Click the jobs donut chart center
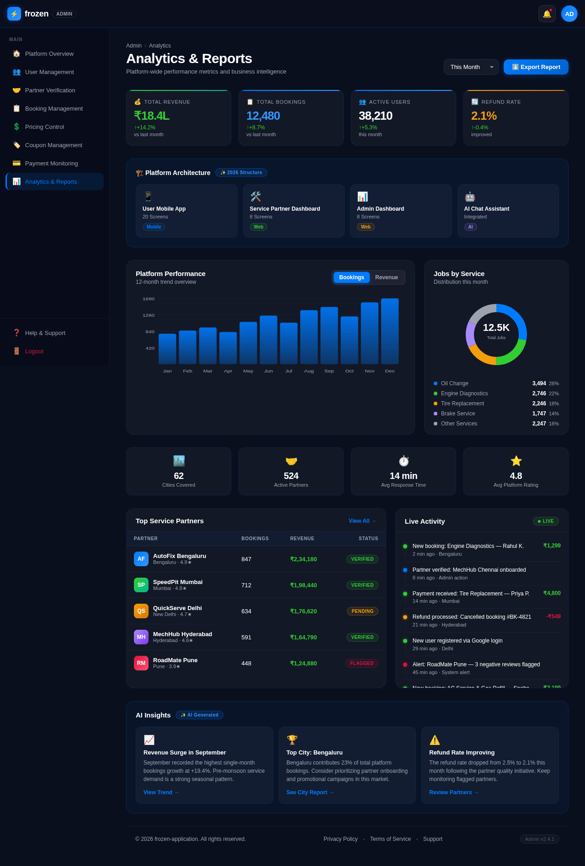The height and width of the screenshot is (866, 585). (x=496, y=334)
